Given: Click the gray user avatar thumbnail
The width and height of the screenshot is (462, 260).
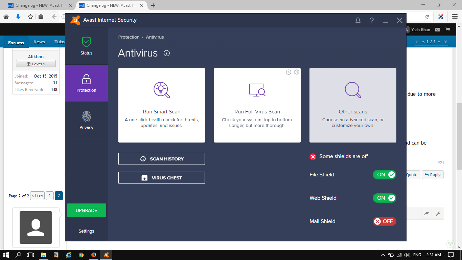Looking at the screenshot, I should [36, 227].
